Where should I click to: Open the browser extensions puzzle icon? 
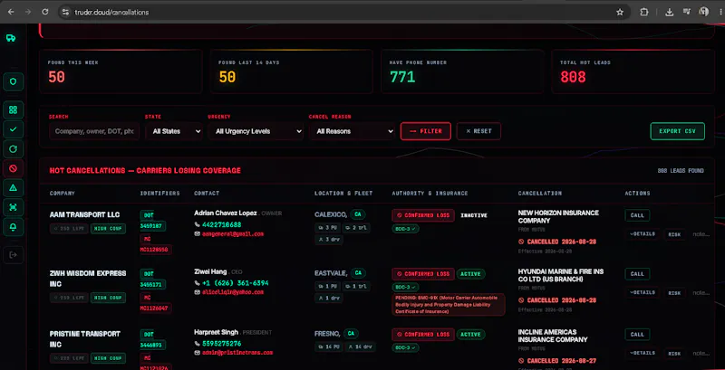[643, 12]
